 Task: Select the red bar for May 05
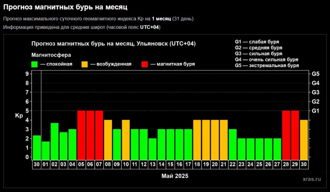81,135
